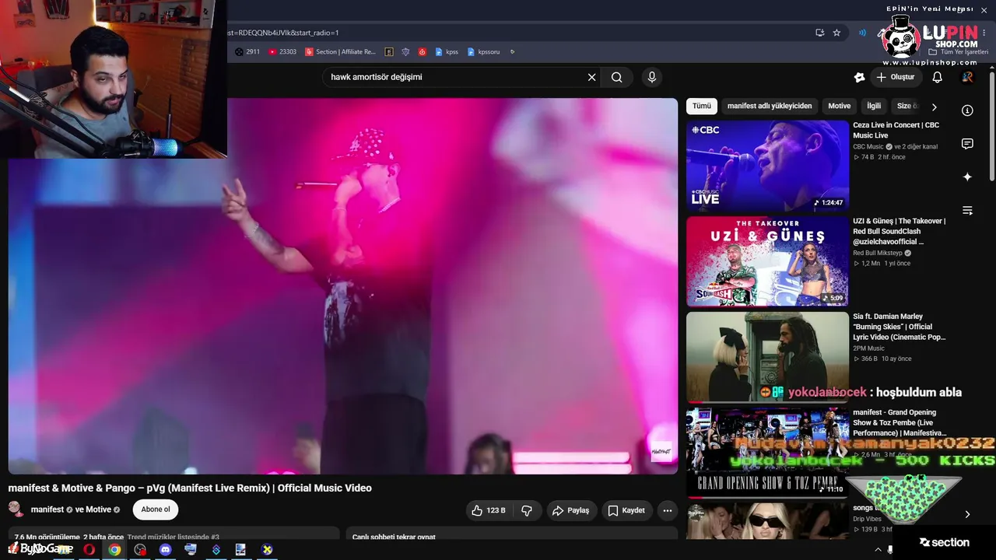Open the UZI & Güneş Takeover thumbnail
996x560 pixels.
click(767, 261)
